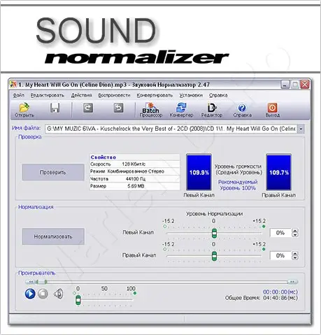
Task: Click the Левый Канал 0% value field
Action: click(280, 233)
